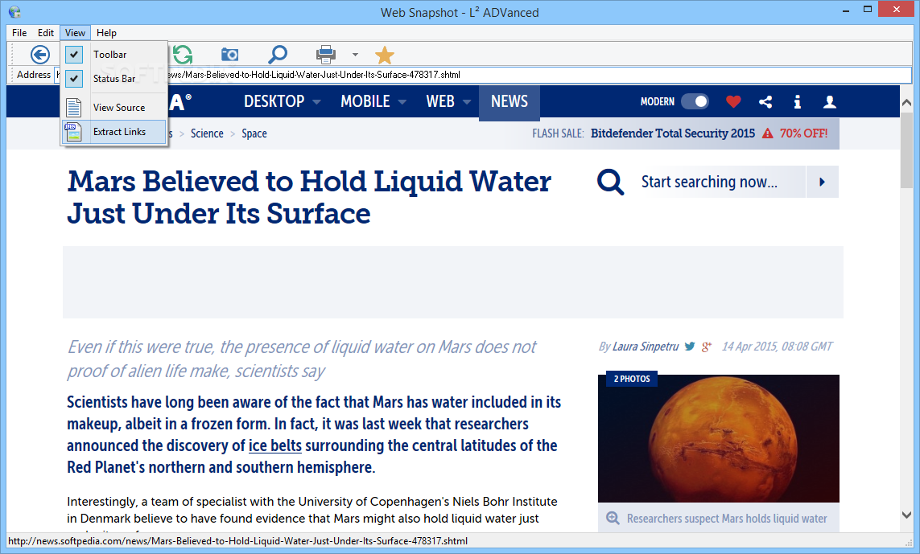
Task: Click the author's Google Plus icon
Action: (707, 347)
